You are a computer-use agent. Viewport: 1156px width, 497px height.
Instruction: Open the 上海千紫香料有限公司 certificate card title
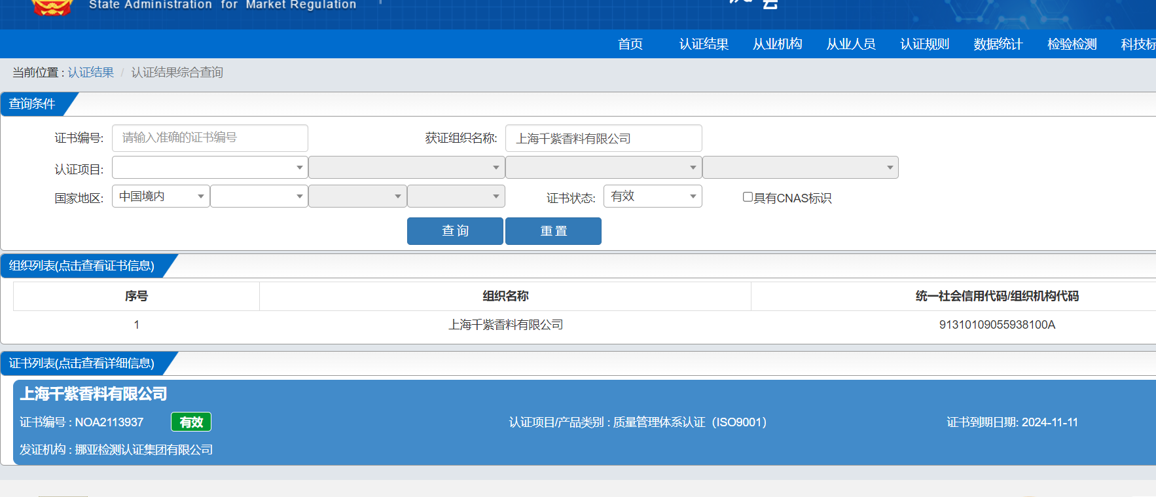94,394
